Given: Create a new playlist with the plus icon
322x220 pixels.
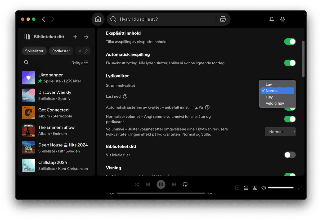Looking at the screenshot, I should [75, 37].
